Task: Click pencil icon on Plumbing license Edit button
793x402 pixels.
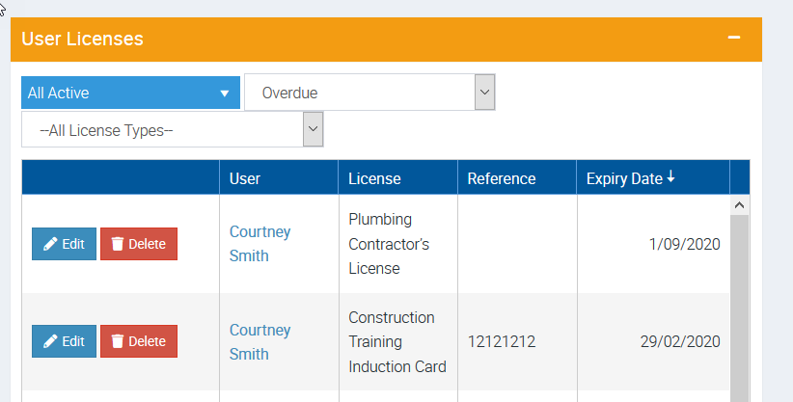Action: [x=50, y=244]
